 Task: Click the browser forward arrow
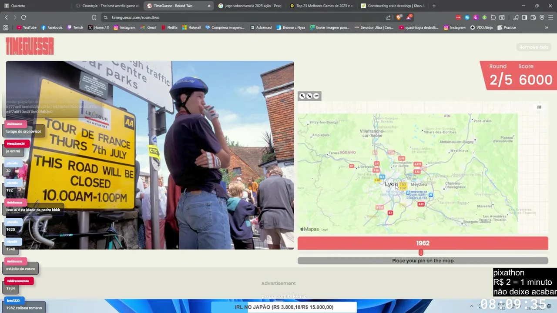coord(15,17)
